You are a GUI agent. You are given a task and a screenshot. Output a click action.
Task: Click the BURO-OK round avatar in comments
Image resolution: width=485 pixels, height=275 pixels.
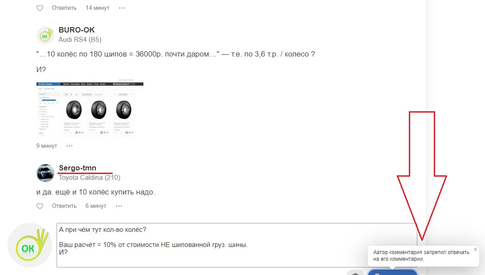coord(45,35)
